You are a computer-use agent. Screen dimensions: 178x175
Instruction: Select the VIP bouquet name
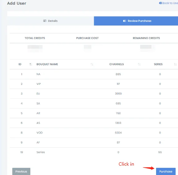(x=38, y=84)
